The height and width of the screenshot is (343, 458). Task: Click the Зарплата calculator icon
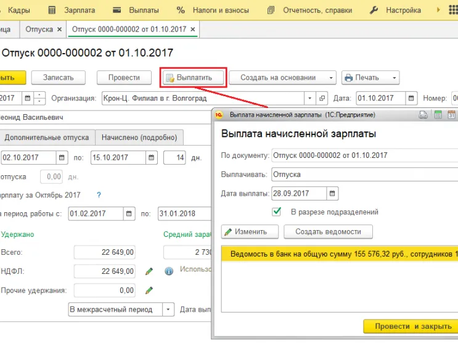pos(52,10)
